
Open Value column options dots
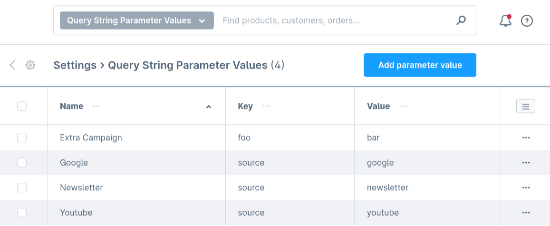coord(403,106)
